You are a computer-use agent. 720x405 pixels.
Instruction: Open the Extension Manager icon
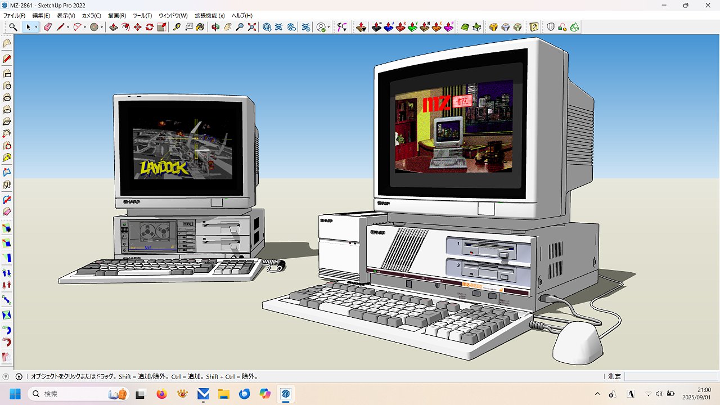(x=305, y=27)
